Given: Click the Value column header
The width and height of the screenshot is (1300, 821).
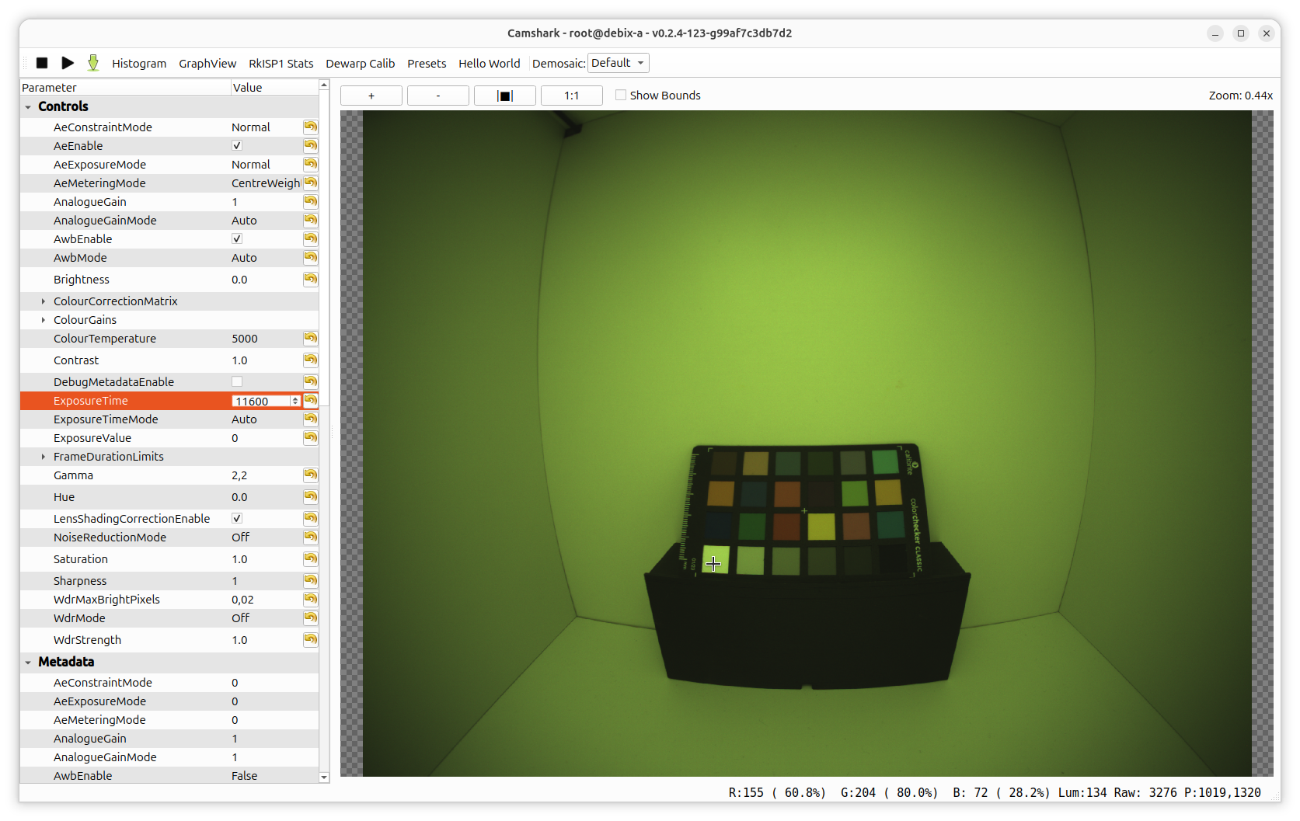Looking at the screenshot, I should point(274,88).
